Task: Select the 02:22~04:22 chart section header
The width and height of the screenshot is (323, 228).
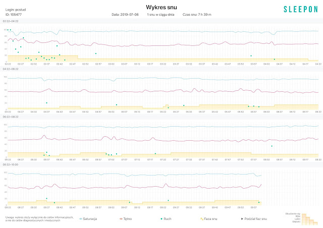Action: (11, 21)
